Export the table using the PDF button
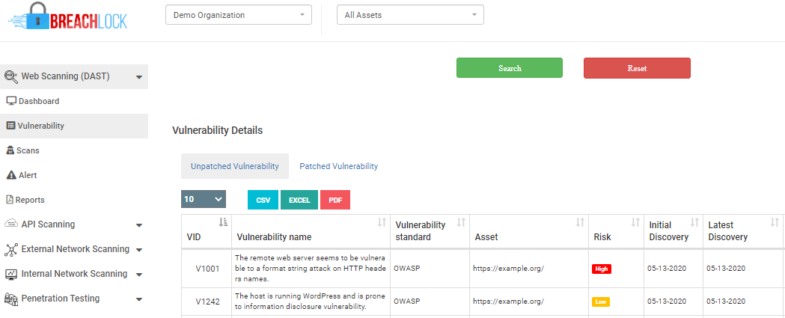Image resolution: width=785 pixels, height=318 pixels. click(335, 200)
